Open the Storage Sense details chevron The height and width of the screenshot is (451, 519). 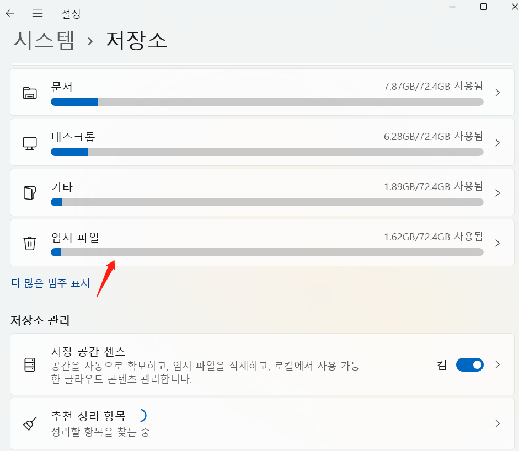pos(497,364)
